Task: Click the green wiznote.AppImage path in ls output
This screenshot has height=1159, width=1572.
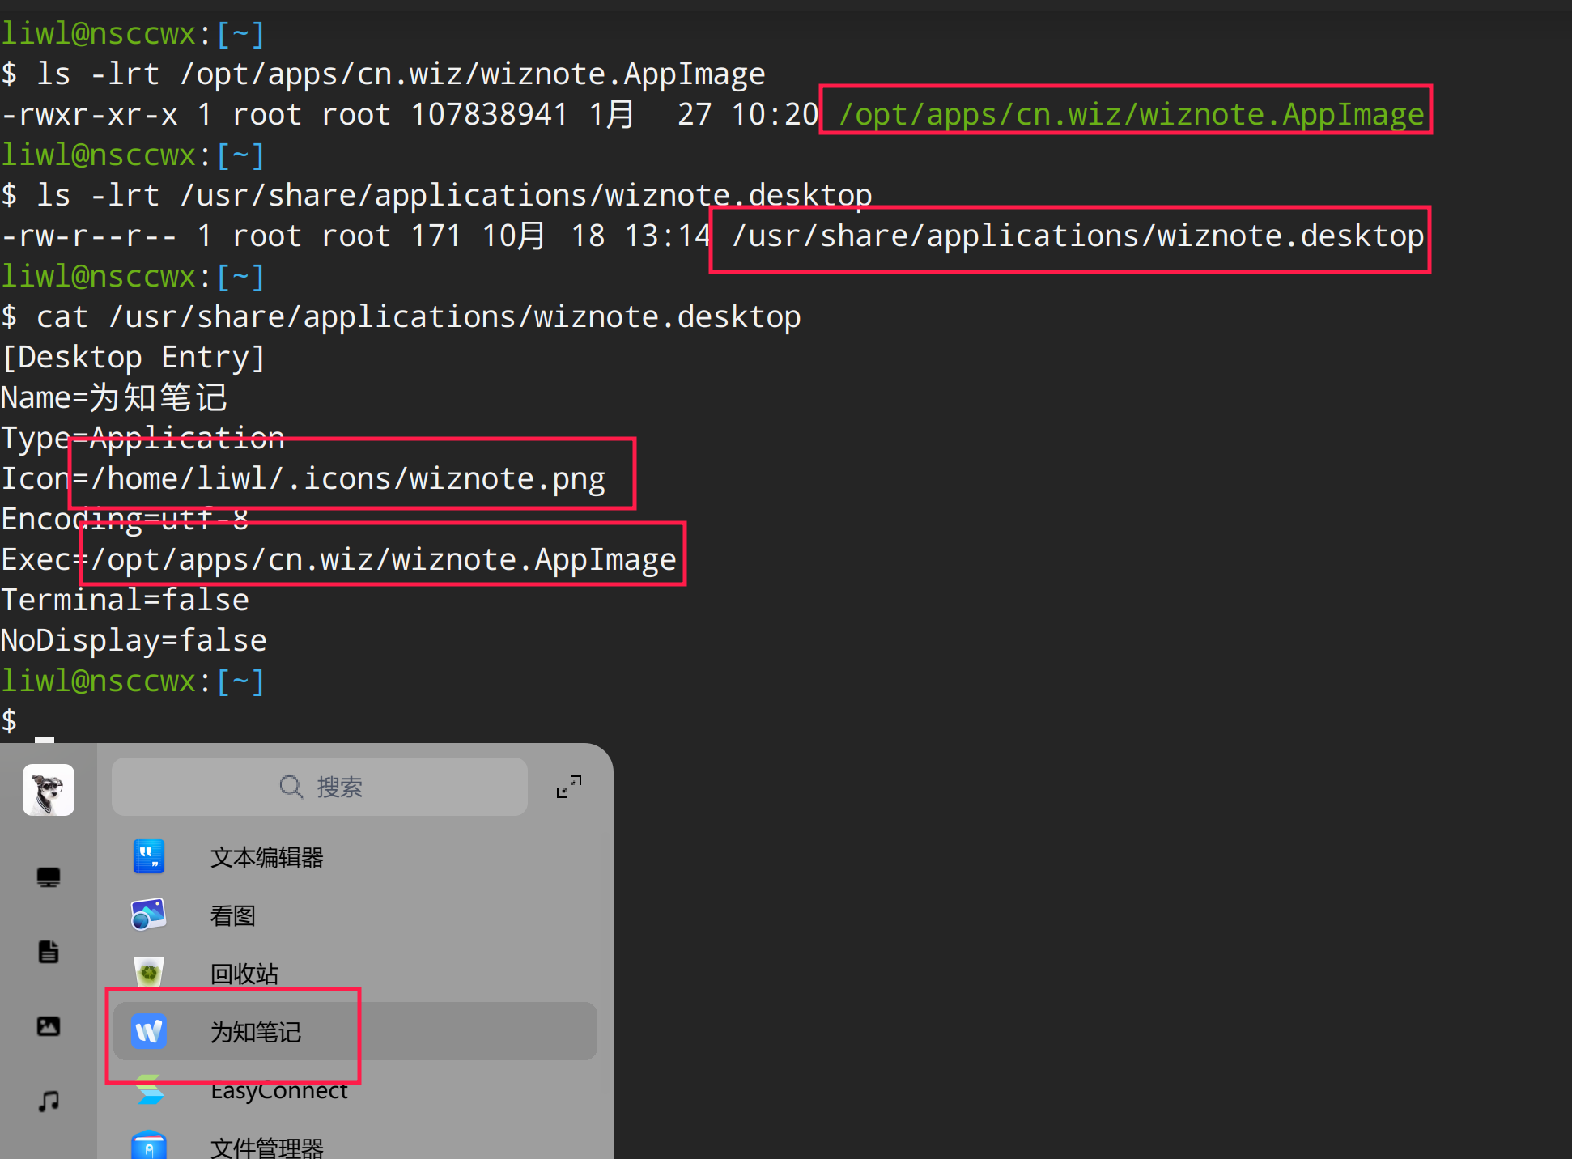Action: click(x=1130, y=114)
